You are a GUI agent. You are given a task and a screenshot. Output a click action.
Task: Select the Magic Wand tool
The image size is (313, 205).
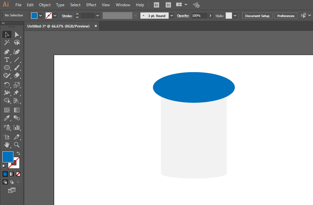point(7,43)
